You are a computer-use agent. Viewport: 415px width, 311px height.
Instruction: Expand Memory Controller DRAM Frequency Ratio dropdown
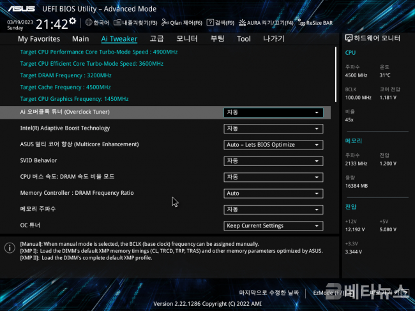(x=273, y=193)
